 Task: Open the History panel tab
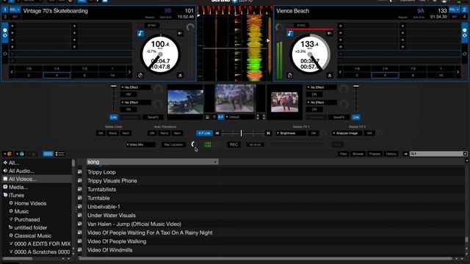391,154
